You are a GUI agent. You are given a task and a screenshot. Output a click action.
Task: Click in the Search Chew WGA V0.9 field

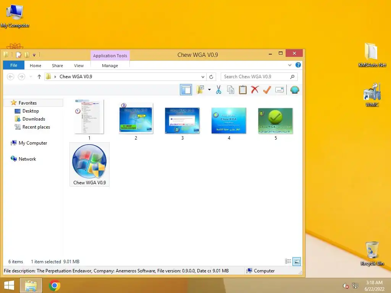259,77
